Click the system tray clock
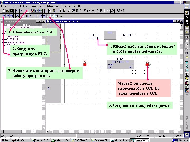190x142 pixels. click(x=186, y=140)
